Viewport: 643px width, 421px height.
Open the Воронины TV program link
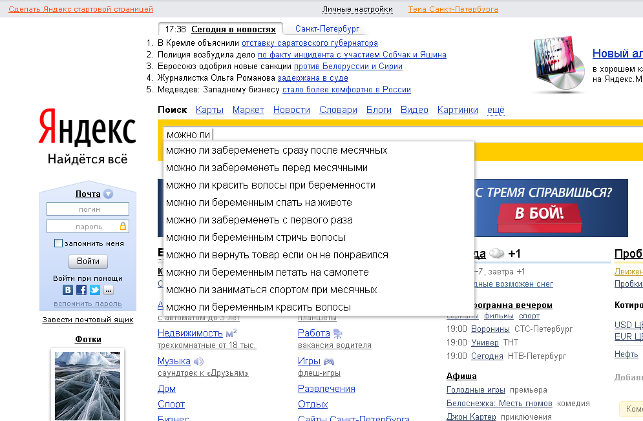click(x=490, y=329)
